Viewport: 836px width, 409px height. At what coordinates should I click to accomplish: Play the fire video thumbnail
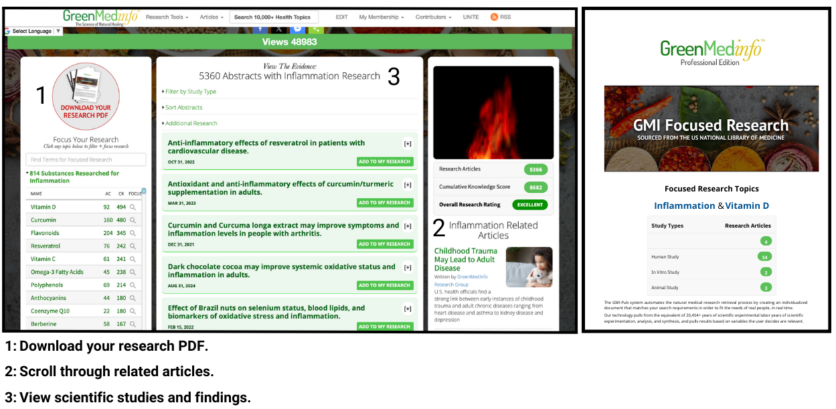click(493, 112)
